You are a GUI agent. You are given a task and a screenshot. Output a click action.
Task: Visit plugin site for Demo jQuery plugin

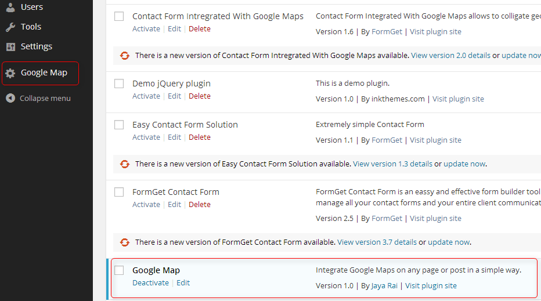point(458,99)
